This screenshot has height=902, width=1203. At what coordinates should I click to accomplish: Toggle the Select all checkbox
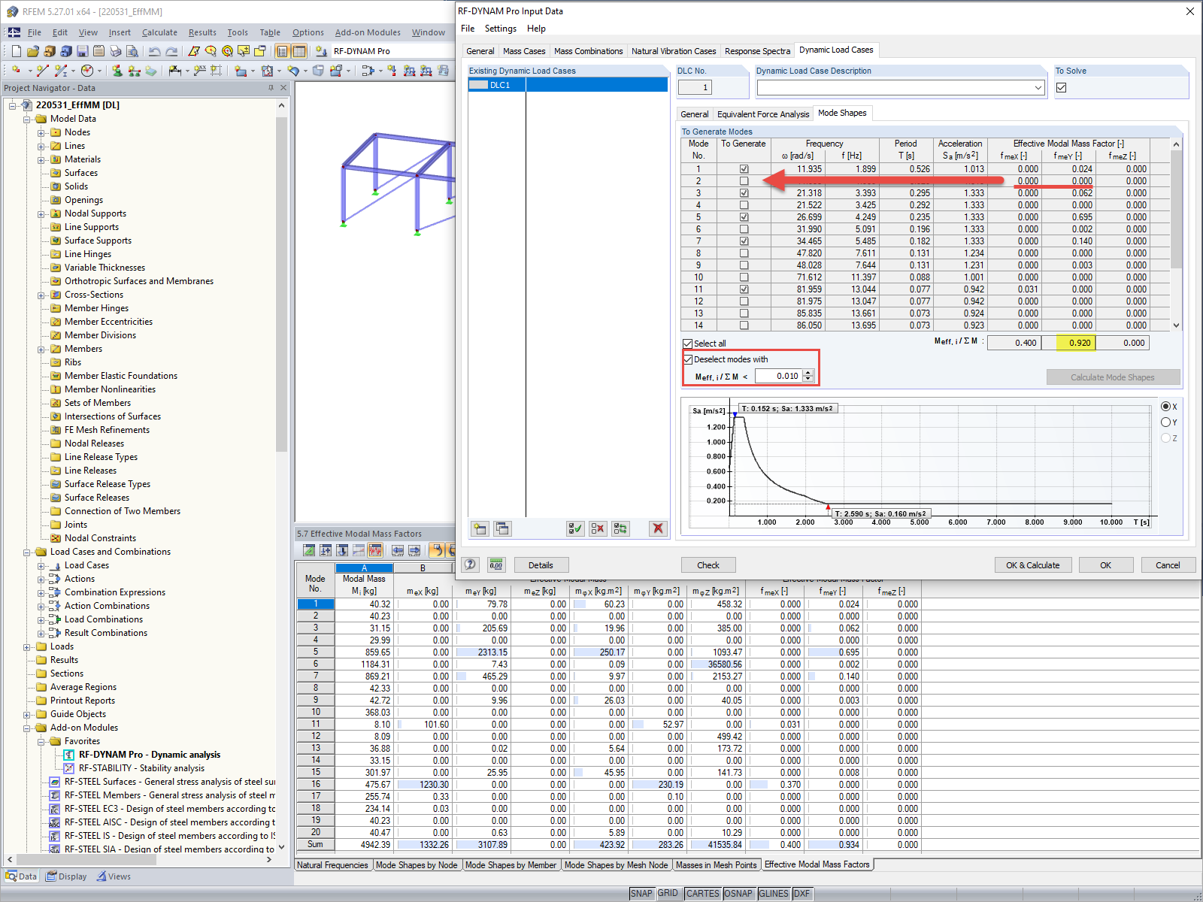tap(687, 344)
